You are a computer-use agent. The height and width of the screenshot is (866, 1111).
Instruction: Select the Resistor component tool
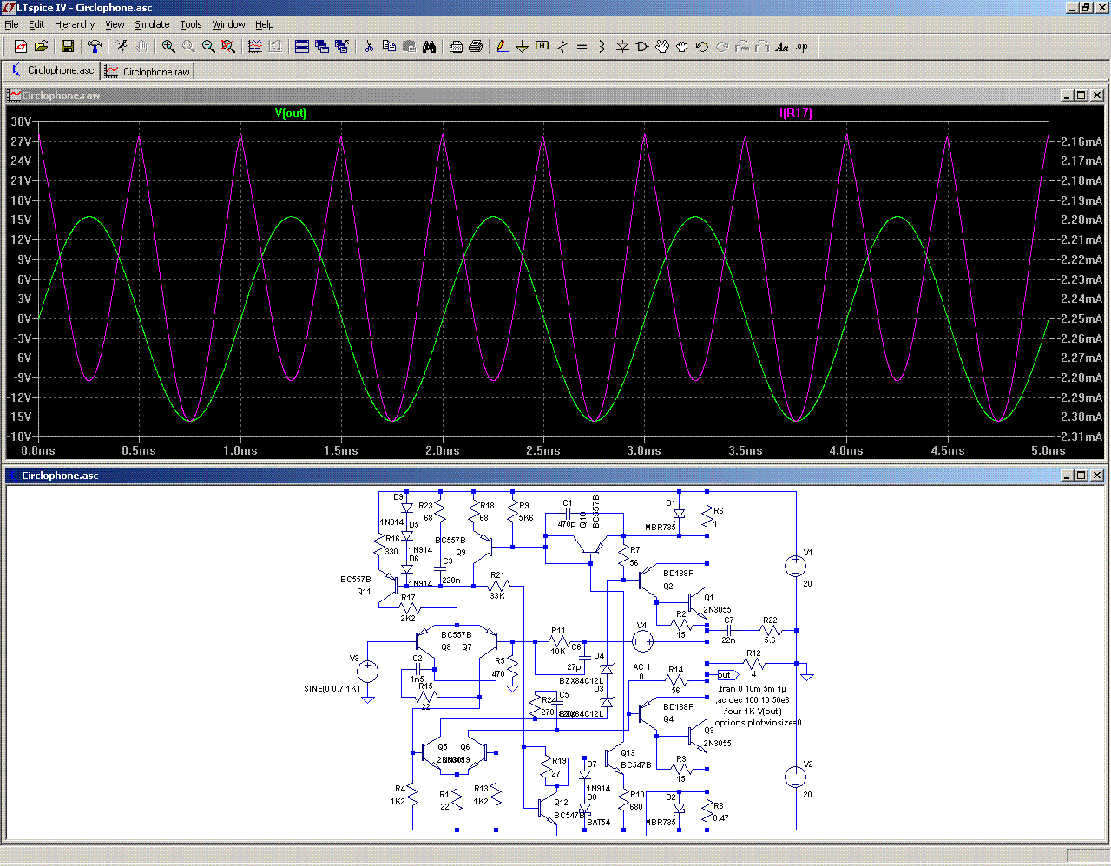562,47
